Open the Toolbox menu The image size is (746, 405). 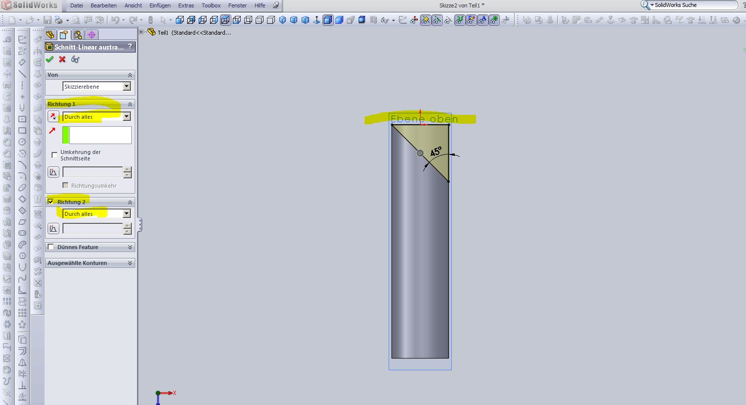click(211, 5)
